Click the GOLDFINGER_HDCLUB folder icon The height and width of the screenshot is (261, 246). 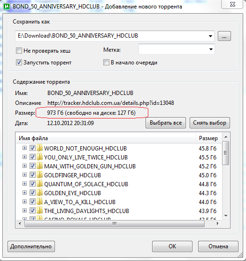click(x=39, y=175)
